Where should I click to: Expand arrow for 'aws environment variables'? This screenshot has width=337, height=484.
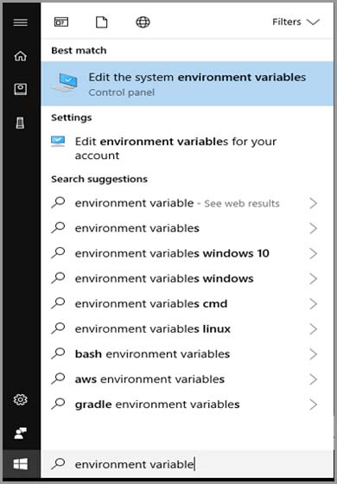(313, 379)
